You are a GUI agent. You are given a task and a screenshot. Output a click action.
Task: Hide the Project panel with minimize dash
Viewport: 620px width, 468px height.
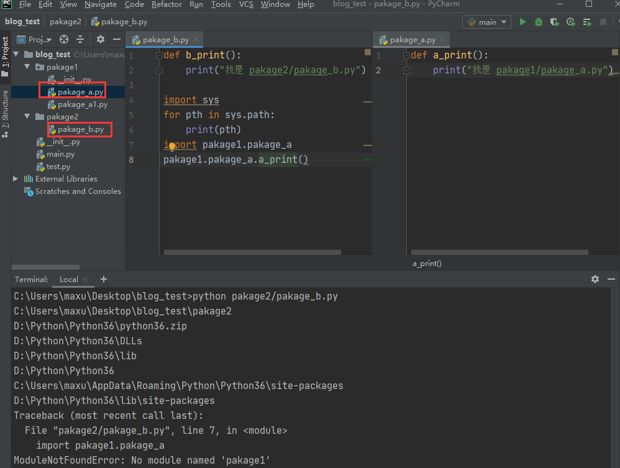[116, 39]
